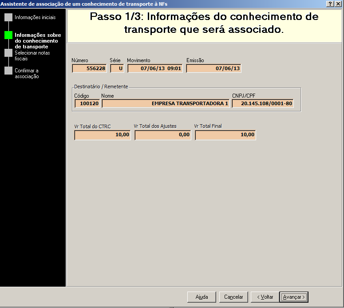Image resolution: width=344 pixels, height=308 pixels.
Task: Click the gray square beside Selecionar notas fiscais
Action: click(8, 53)
